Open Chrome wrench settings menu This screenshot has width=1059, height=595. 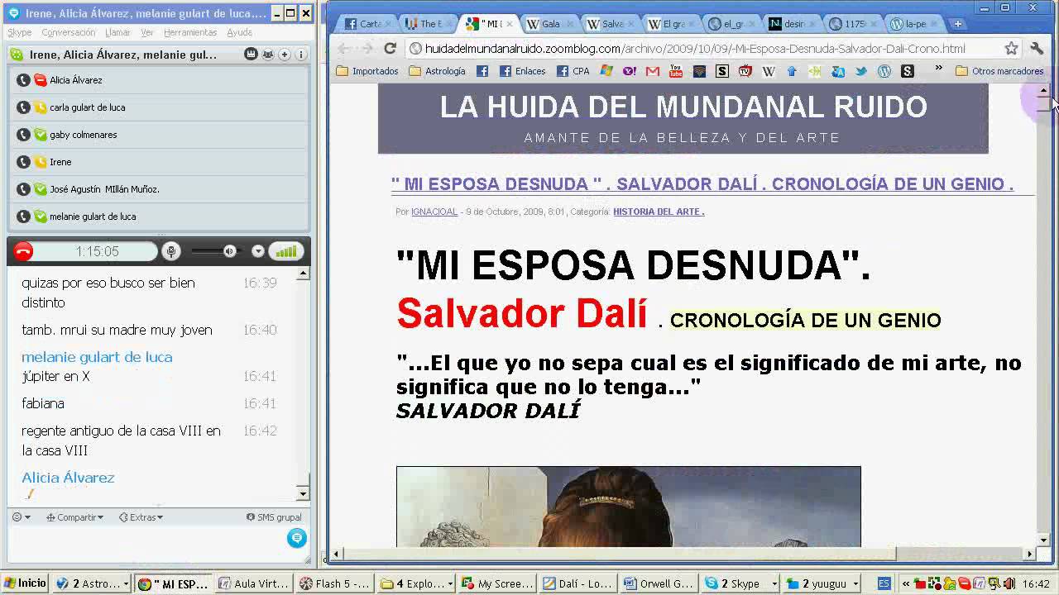click(x=1037, y=49)
